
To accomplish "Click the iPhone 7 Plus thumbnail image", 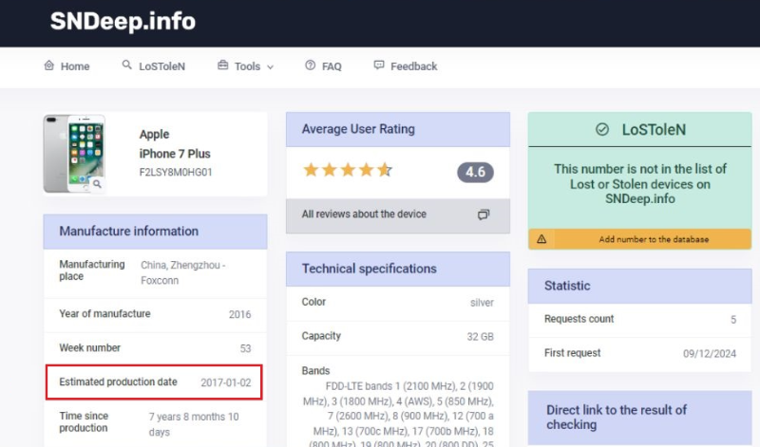I will tap(74, 154).
